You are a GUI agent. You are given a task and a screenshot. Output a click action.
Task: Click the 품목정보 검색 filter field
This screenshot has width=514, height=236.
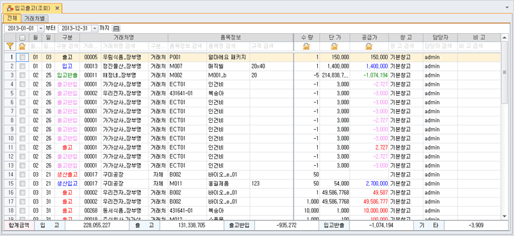point(187,46)
